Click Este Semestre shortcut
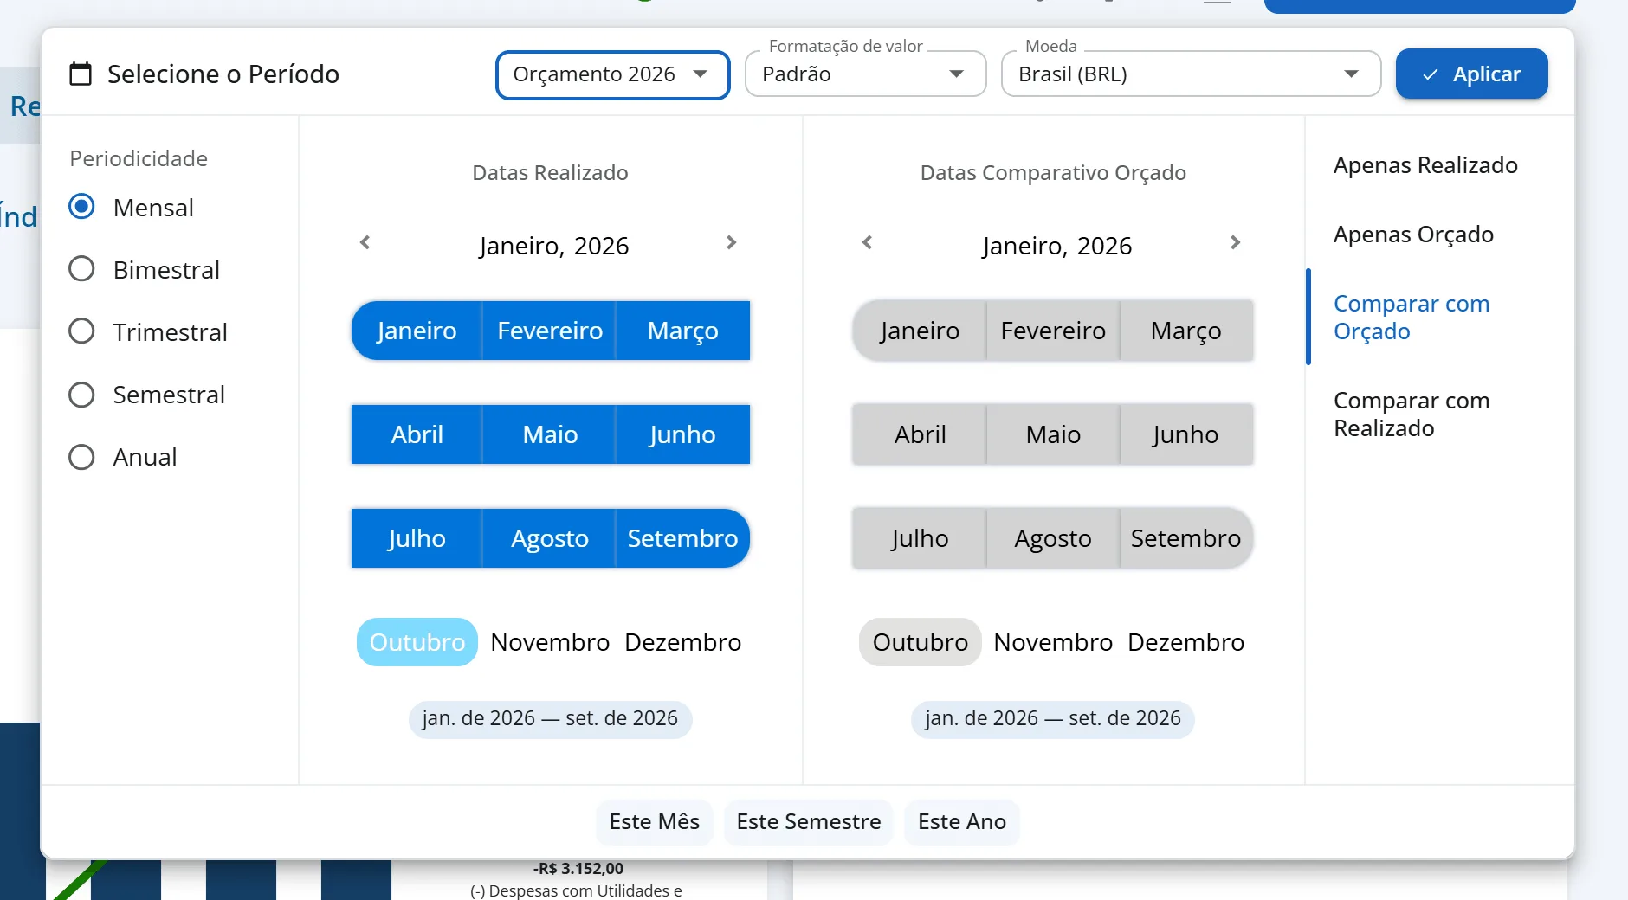Viewport: 1628px width, 900px height. (x=808, y=821)
